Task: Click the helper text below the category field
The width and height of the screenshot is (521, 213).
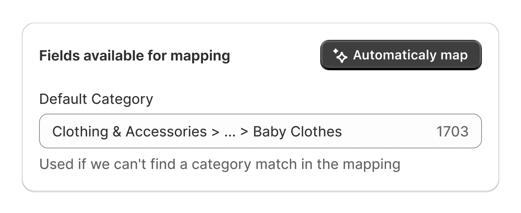Action: tap(220, 163)
